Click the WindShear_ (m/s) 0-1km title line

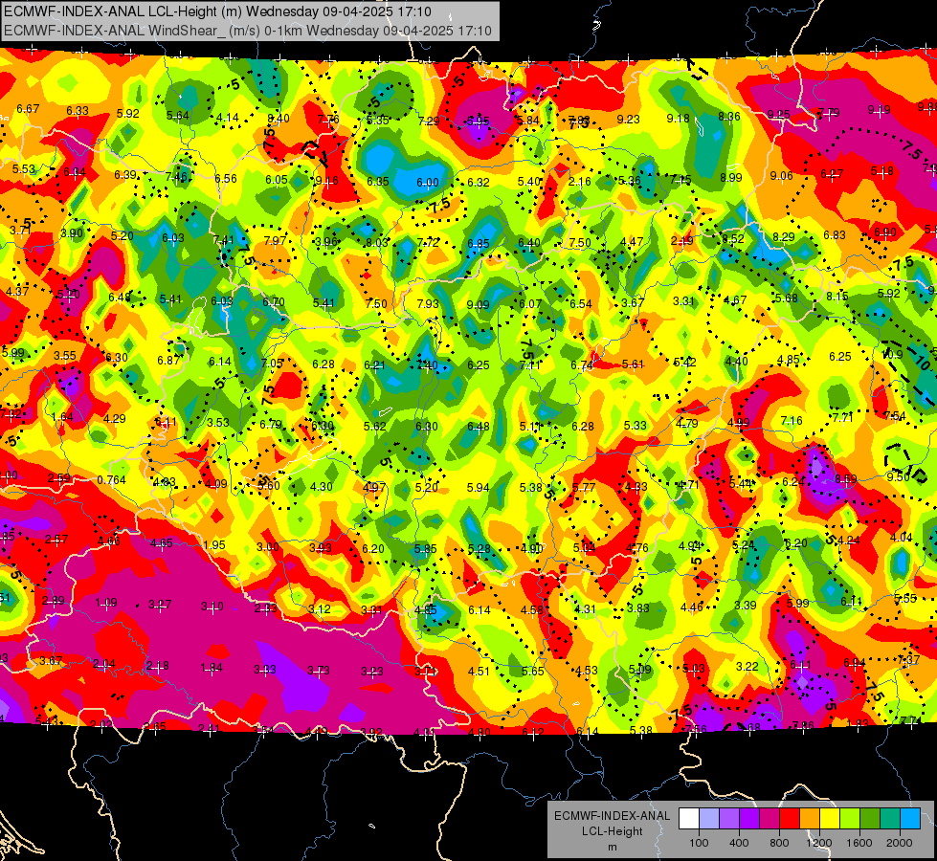[x=247, y=31]
